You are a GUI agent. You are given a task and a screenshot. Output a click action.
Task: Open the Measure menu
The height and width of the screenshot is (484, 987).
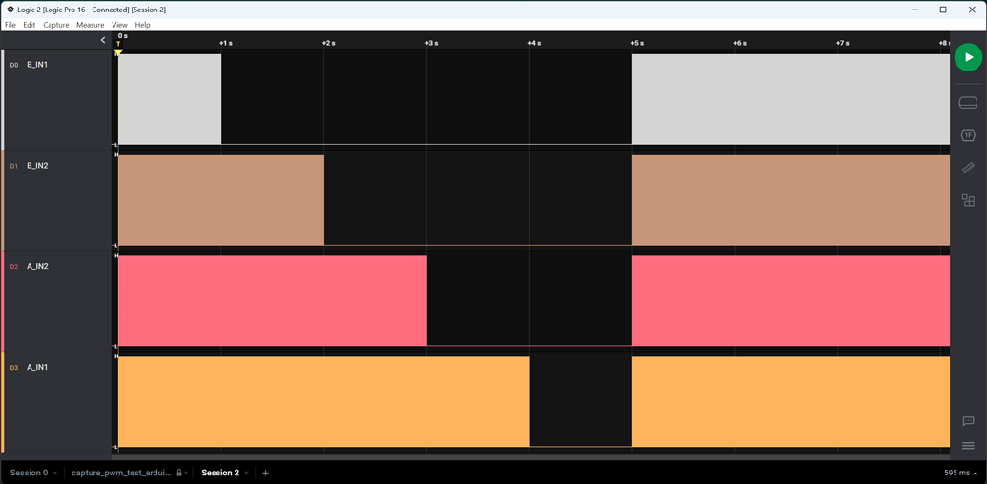(x=90, y=25)
